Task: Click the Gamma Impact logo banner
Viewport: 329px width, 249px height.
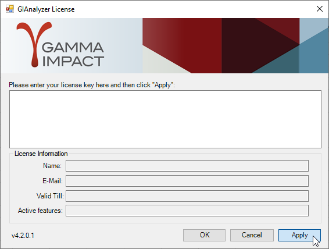Action: pos(164,45)
